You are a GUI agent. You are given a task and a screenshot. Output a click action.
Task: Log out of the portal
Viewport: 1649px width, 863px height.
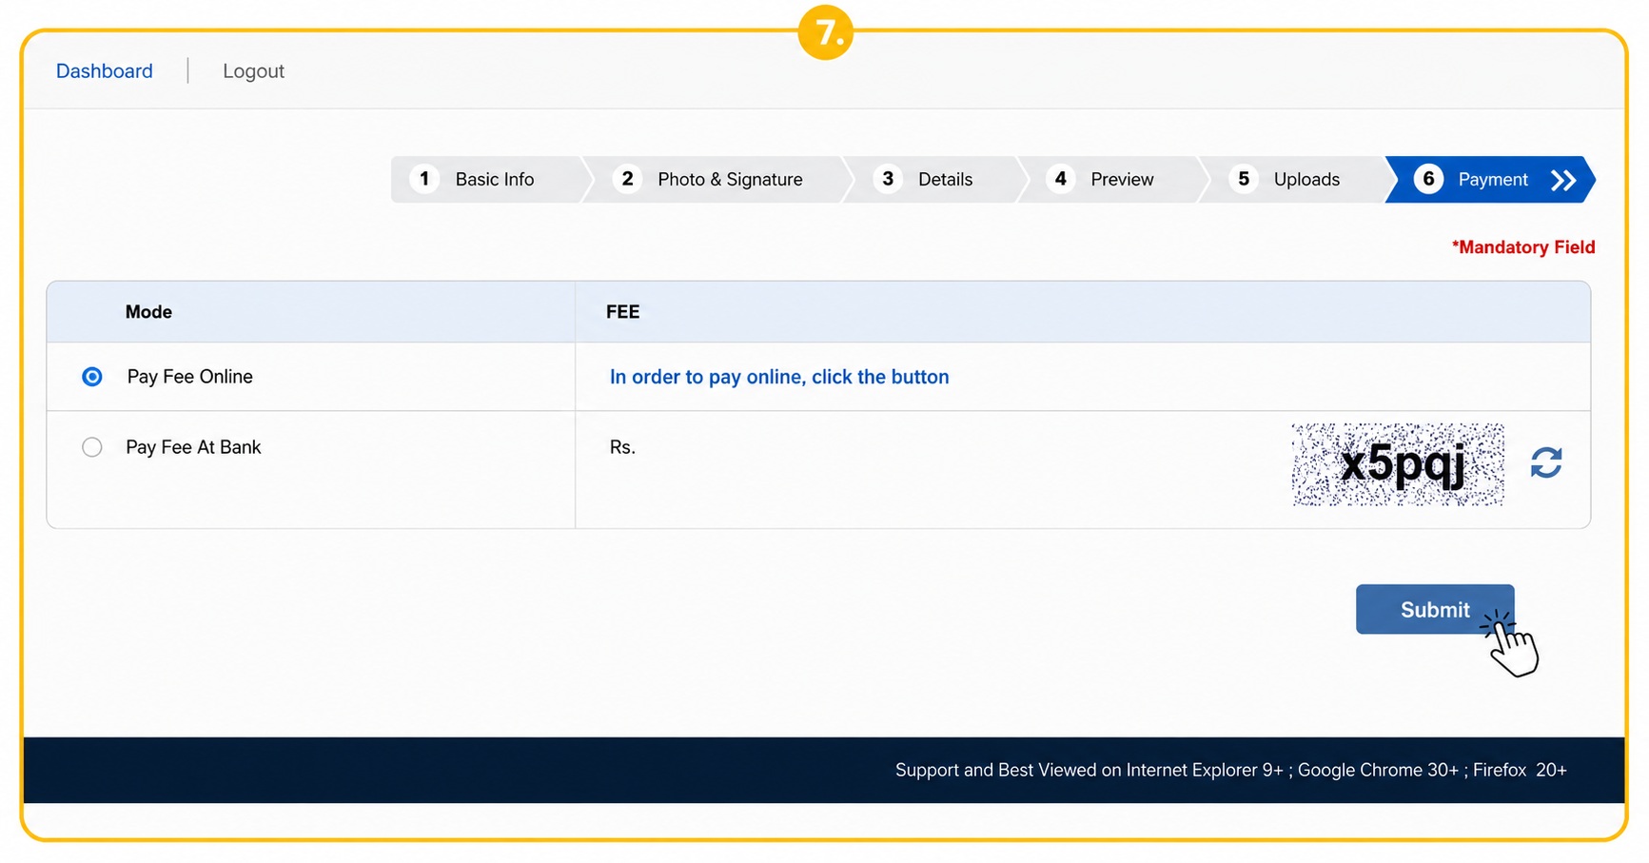click(253, 71)
